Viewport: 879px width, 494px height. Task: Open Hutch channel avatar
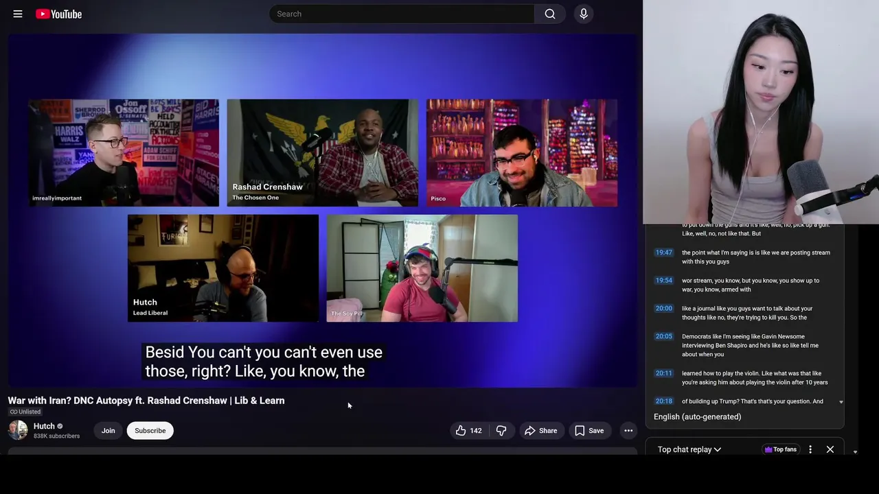pos(18,430)
